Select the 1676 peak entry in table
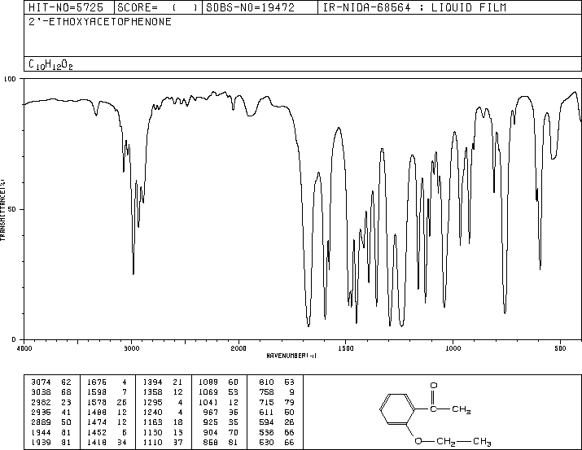 (107, 382)
